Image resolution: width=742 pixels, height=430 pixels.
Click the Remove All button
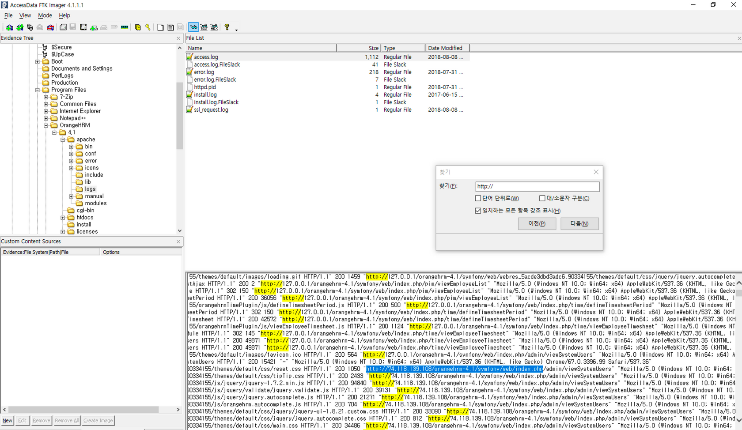(x=67, y=421)
